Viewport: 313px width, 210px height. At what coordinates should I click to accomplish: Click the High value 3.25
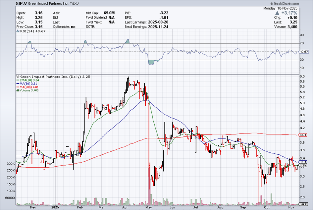click(39, 18)
